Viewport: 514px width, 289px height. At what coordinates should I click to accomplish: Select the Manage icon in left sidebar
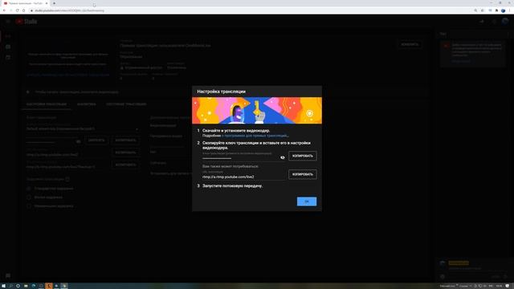pos(8,57)
